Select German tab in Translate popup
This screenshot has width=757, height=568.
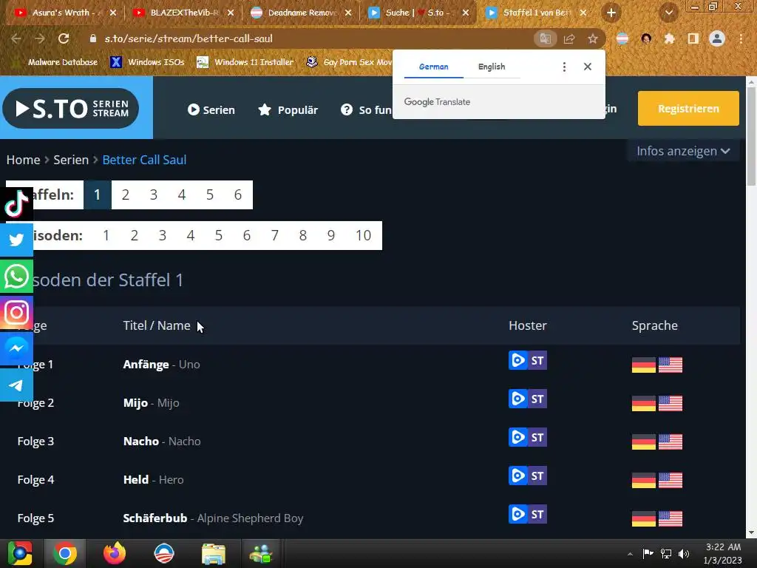click(433, 67)
